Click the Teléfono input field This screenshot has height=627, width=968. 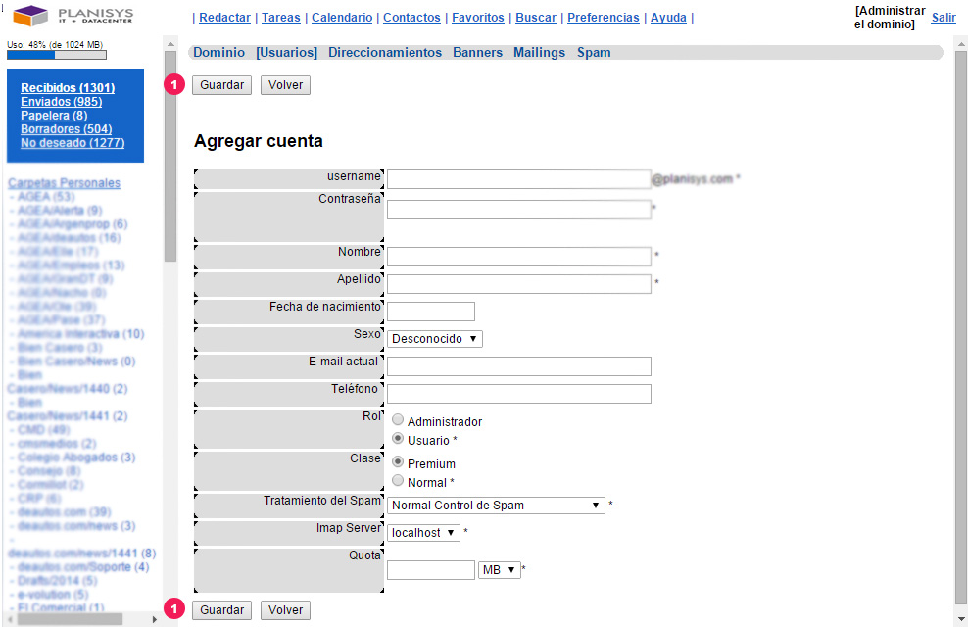(518, 394)
